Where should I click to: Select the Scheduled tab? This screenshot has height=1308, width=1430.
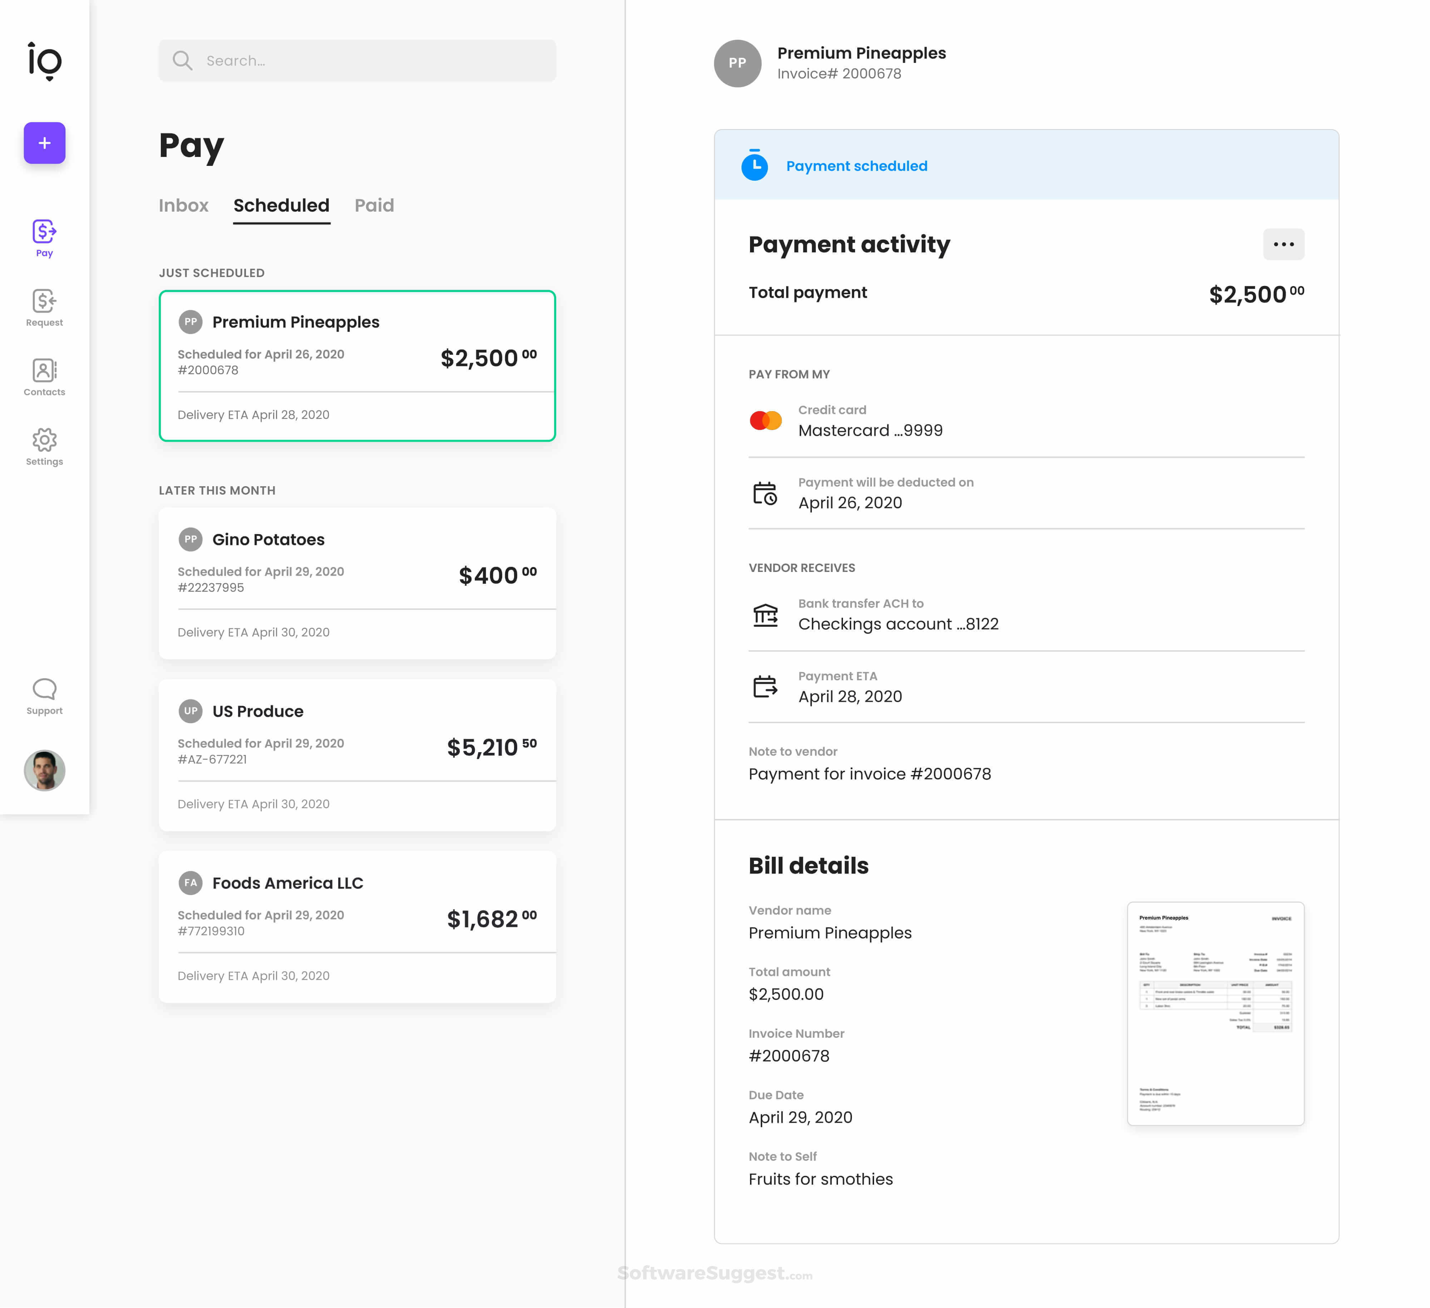(281, 206)
